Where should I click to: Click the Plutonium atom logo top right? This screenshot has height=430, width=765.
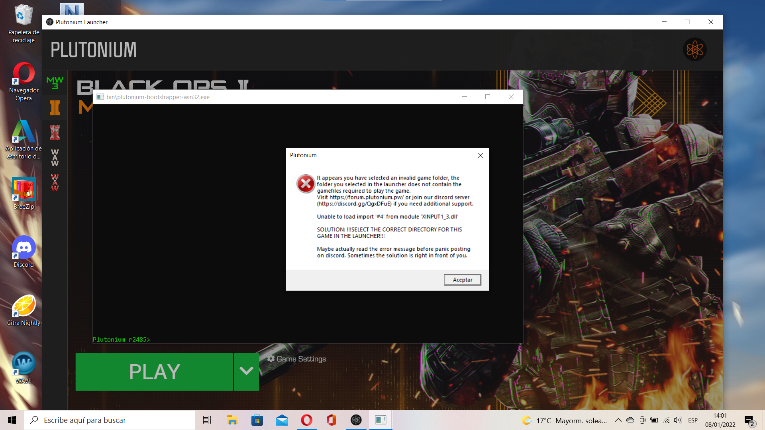tap(695, 50)
